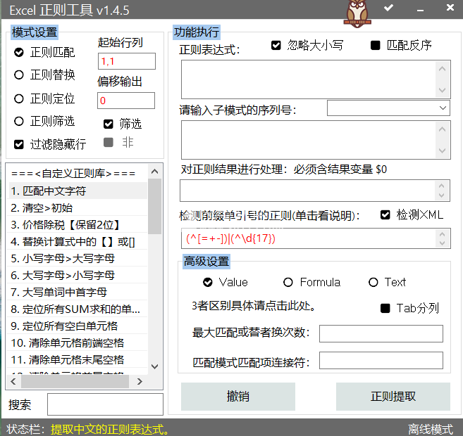Select list item 1. 匹配中文字符
Screen dimensions: 463x436
pos(77,191)
